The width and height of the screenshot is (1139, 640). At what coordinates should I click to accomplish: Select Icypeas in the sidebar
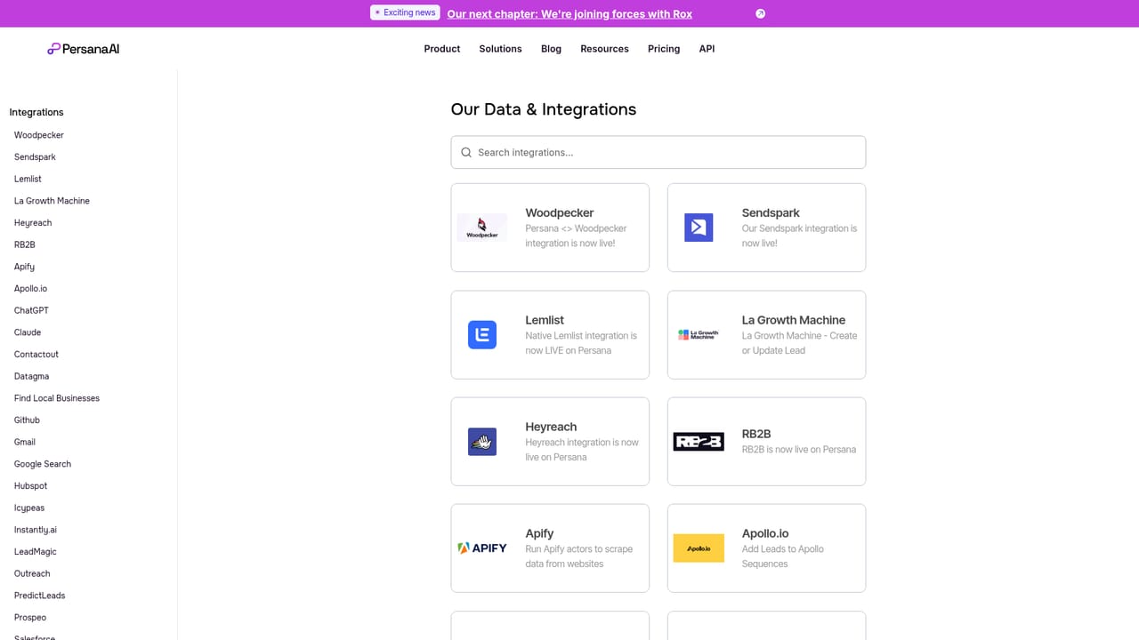click(29, 508)
